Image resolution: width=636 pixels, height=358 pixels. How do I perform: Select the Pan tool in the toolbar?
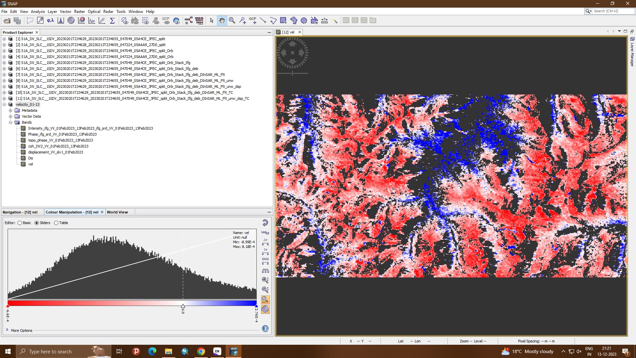222,20
